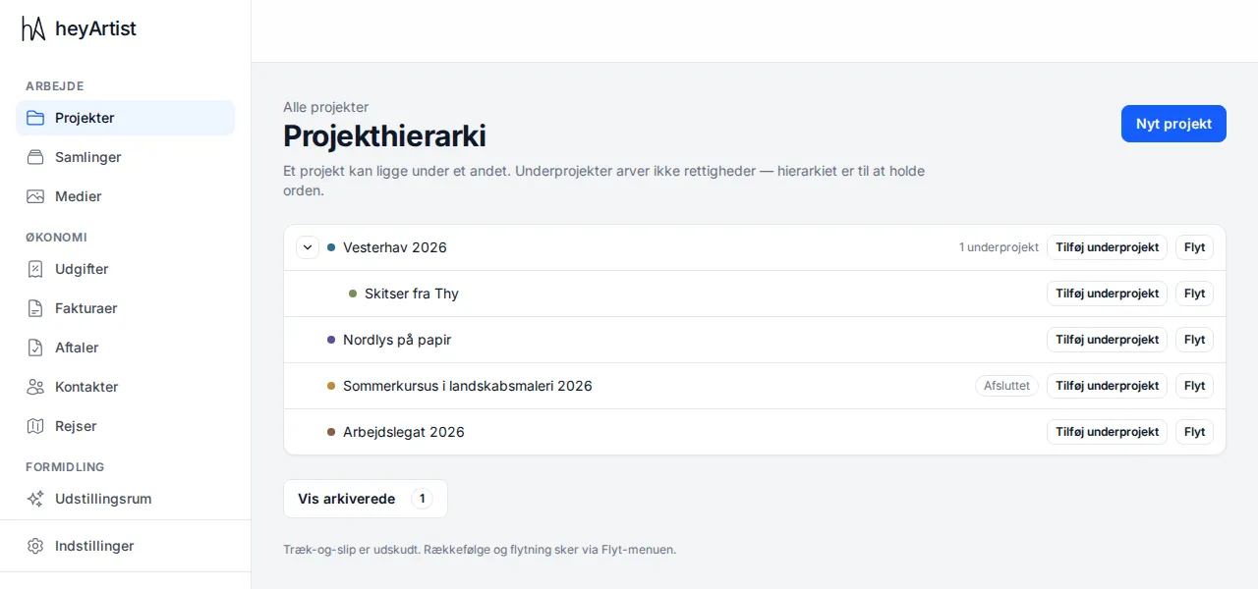Open the Skitser fra Thy subproject

[412, 294]
